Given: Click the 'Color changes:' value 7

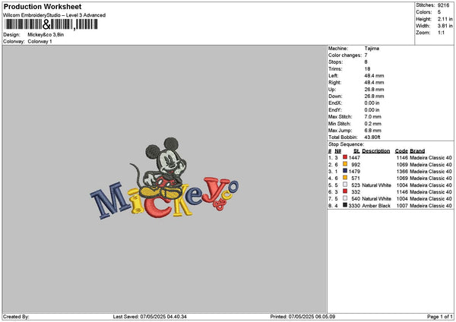Looking at the screenshot, I should tap(366, 55).
